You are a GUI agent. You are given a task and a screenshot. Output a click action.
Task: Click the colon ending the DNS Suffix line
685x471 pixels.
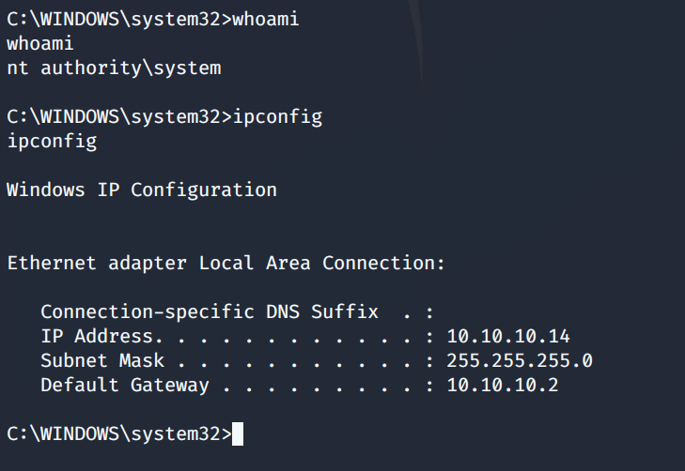429,311
